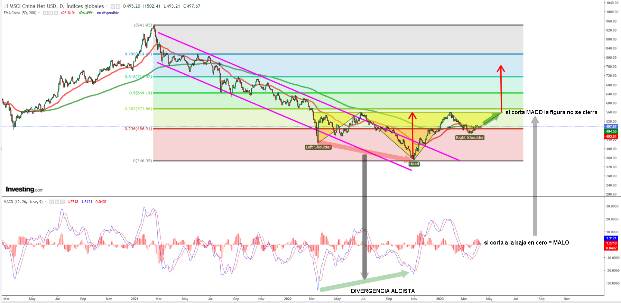Open MSCI China Net USD title dropdown arrow
Image resolution: width=621 pixels, height=303 pixels.
coord(106,6)
